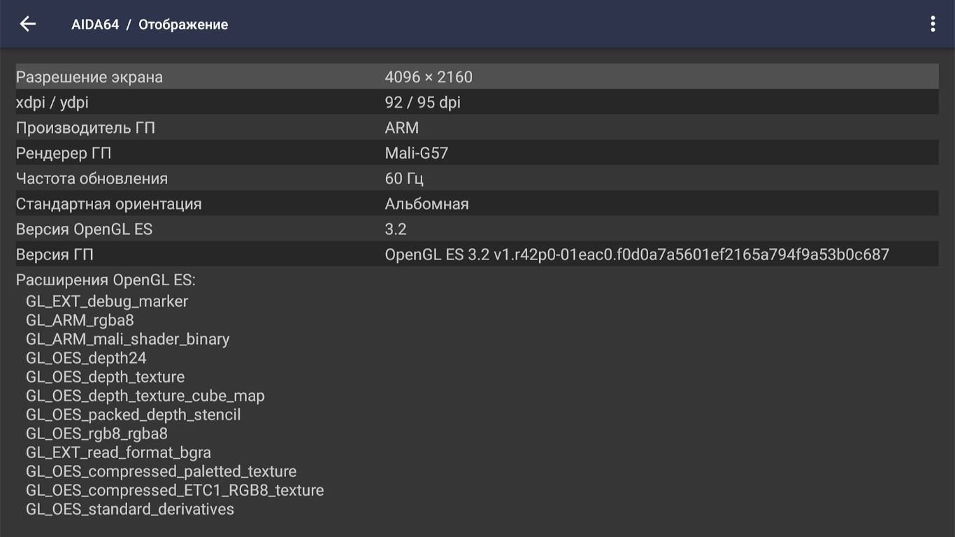Click the GL_OES_standard_derivatives entry
955x537 pixels.
[130, 509]
